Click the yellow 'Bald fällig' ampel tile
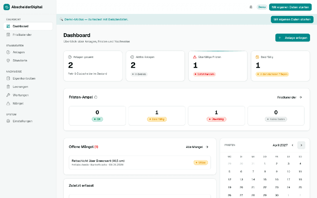 [x=157, y=116]
